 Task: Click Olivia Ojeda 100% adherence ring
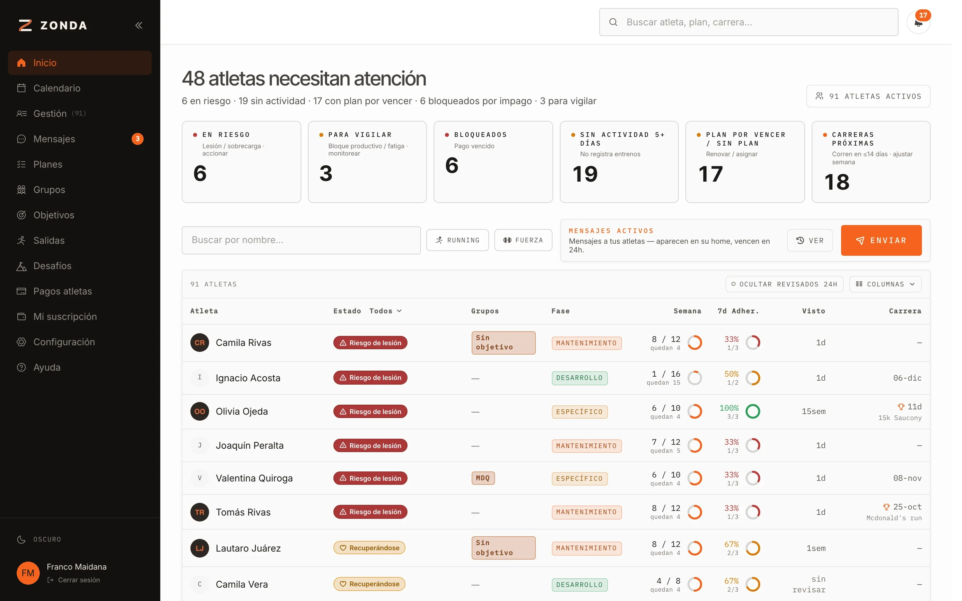(753, 411)
